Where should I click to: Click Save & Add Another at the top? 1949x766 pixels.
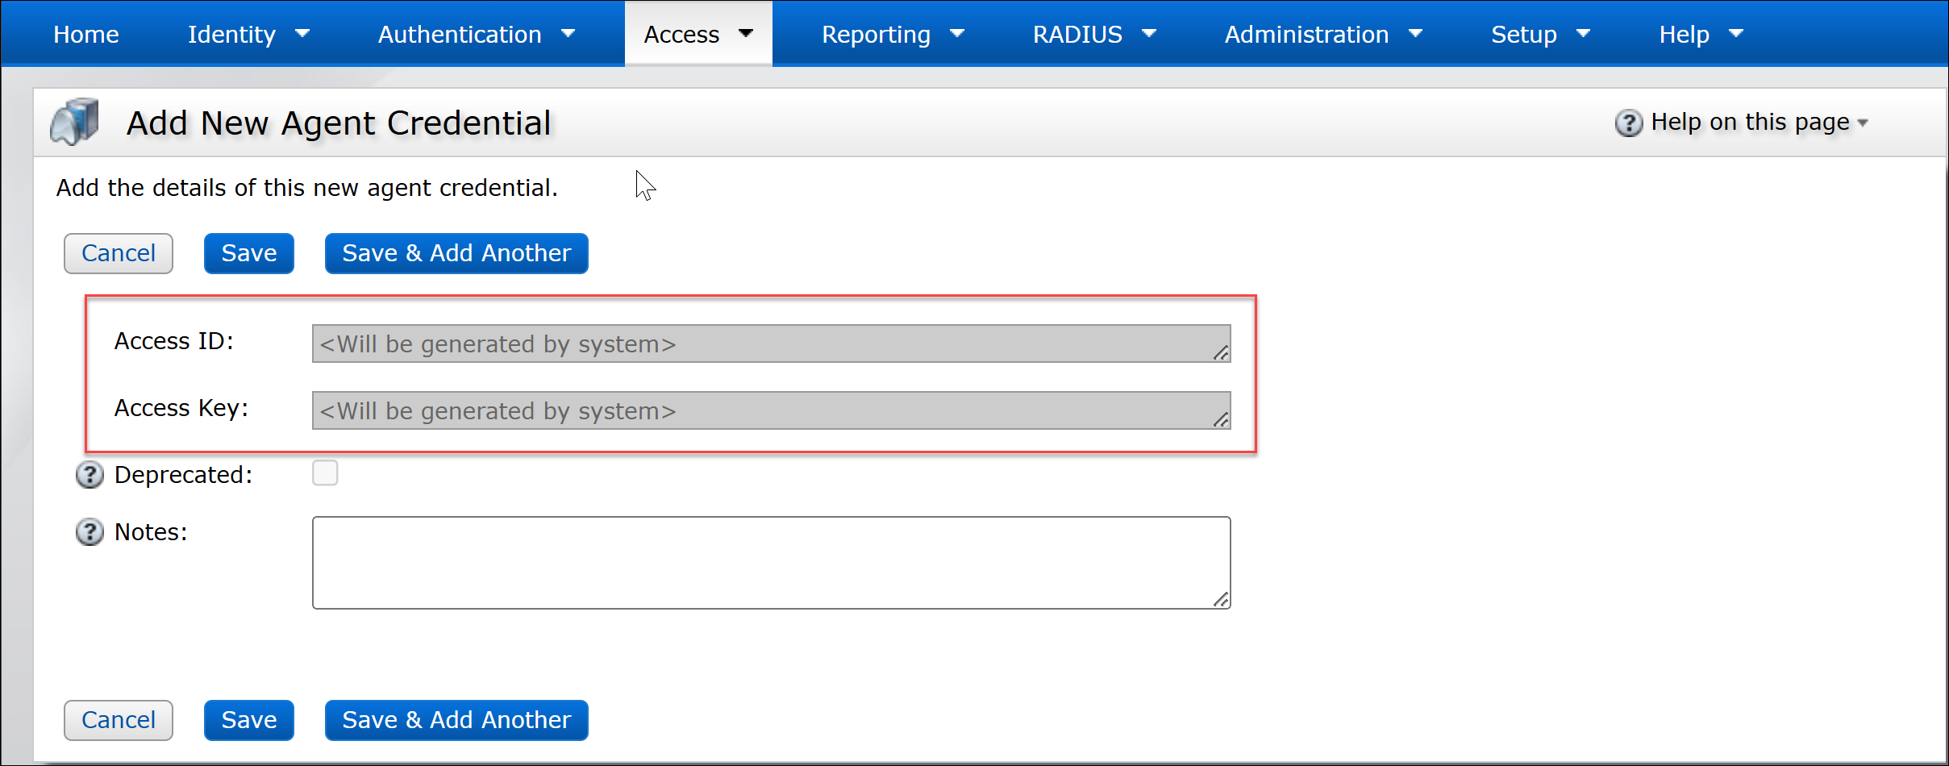pos(456,253)
